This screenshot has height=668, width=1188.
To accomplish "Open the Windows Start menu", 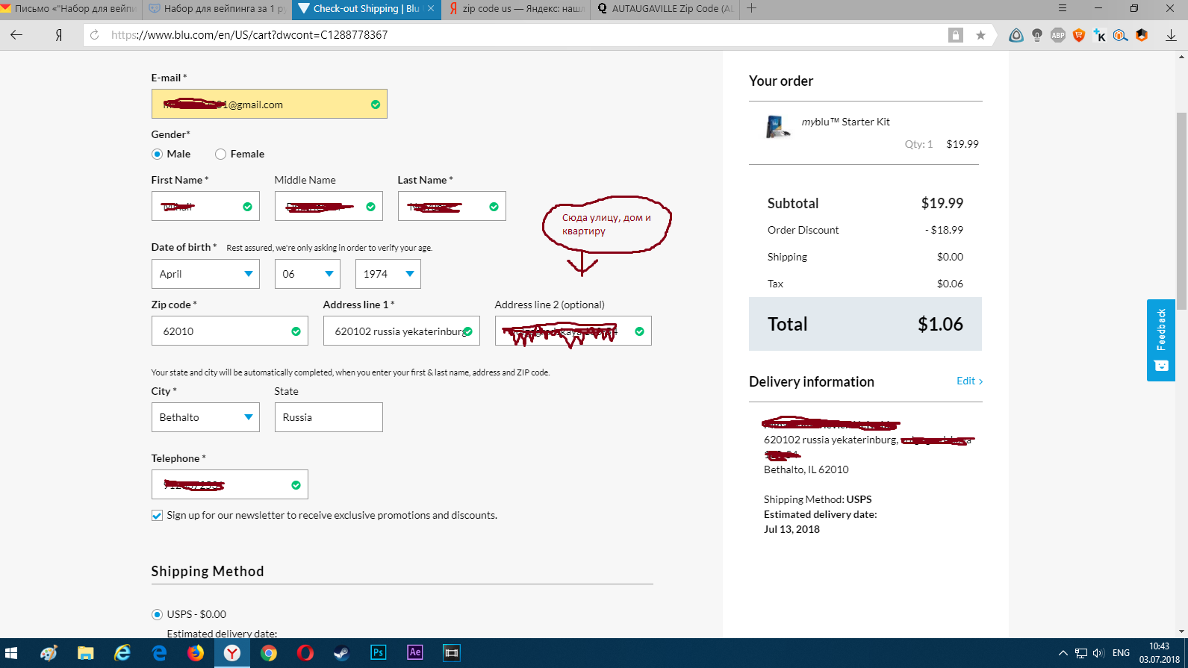I will pyautogui.click(x=11, y=653).
